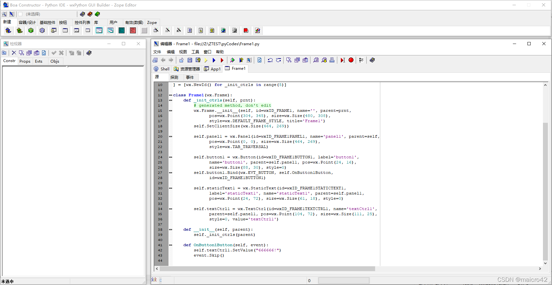Collapse the staticText1 fold at line 30
Image resolution: width=552 pixels, height=285 pixels.
click(x=170, y=188)
